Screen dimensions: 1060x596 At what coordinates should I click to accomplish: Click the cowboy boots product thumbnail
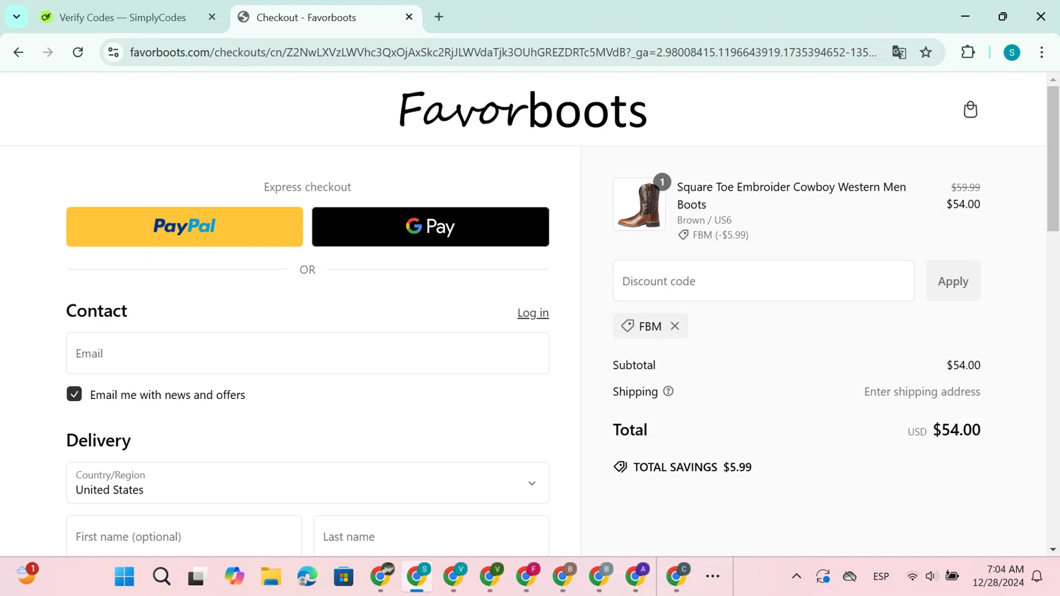pyautogui.click(x=639, y=204)
